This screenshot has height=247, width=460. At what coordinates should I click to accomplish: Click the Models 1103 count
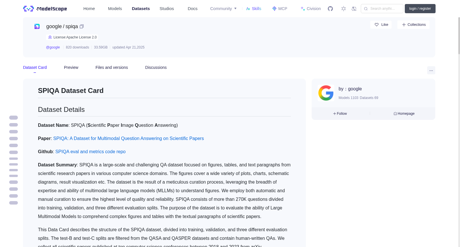[348, 98]
